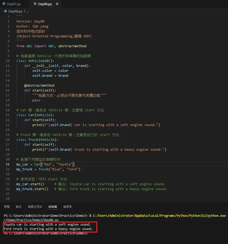Click terminal output 'Ford truck is starting' line

[x=48, y=229]
